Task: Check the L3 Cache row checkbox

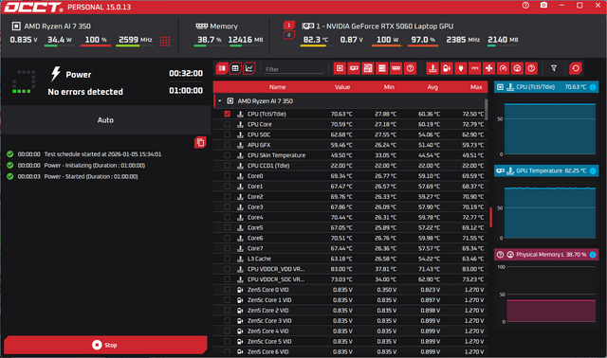Action: 228,259
